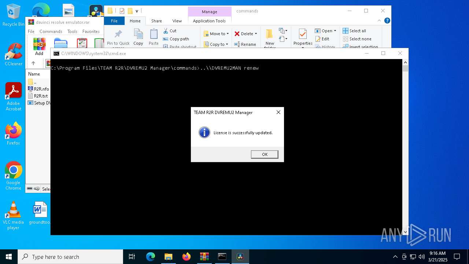This screenshot has width=469, height=264.
Task: Click OK in the DVREMU2 Manager dialog
Action: point(265,154)
